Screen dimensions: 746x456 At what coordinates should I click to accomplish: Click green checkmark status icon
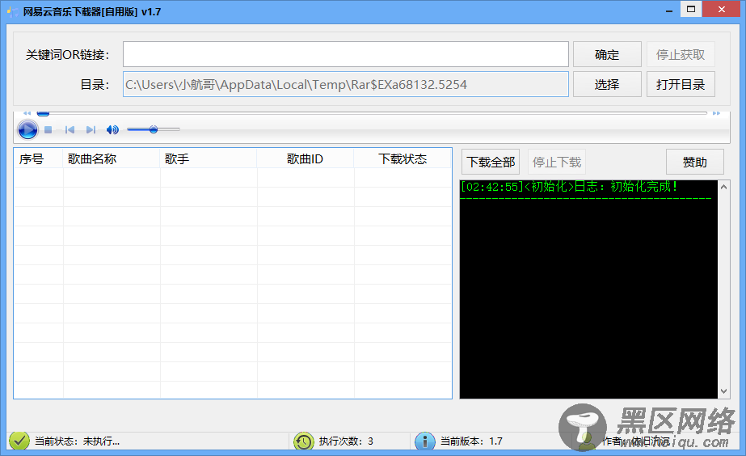[19, 441]
